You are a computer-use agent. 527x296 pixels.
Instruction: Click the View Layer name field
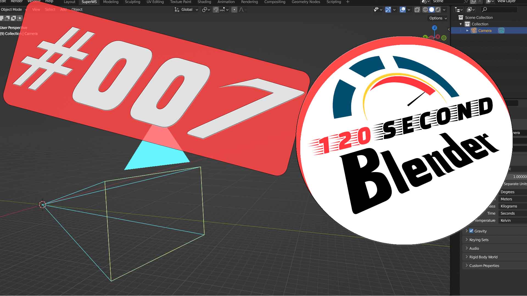(511, 1)
